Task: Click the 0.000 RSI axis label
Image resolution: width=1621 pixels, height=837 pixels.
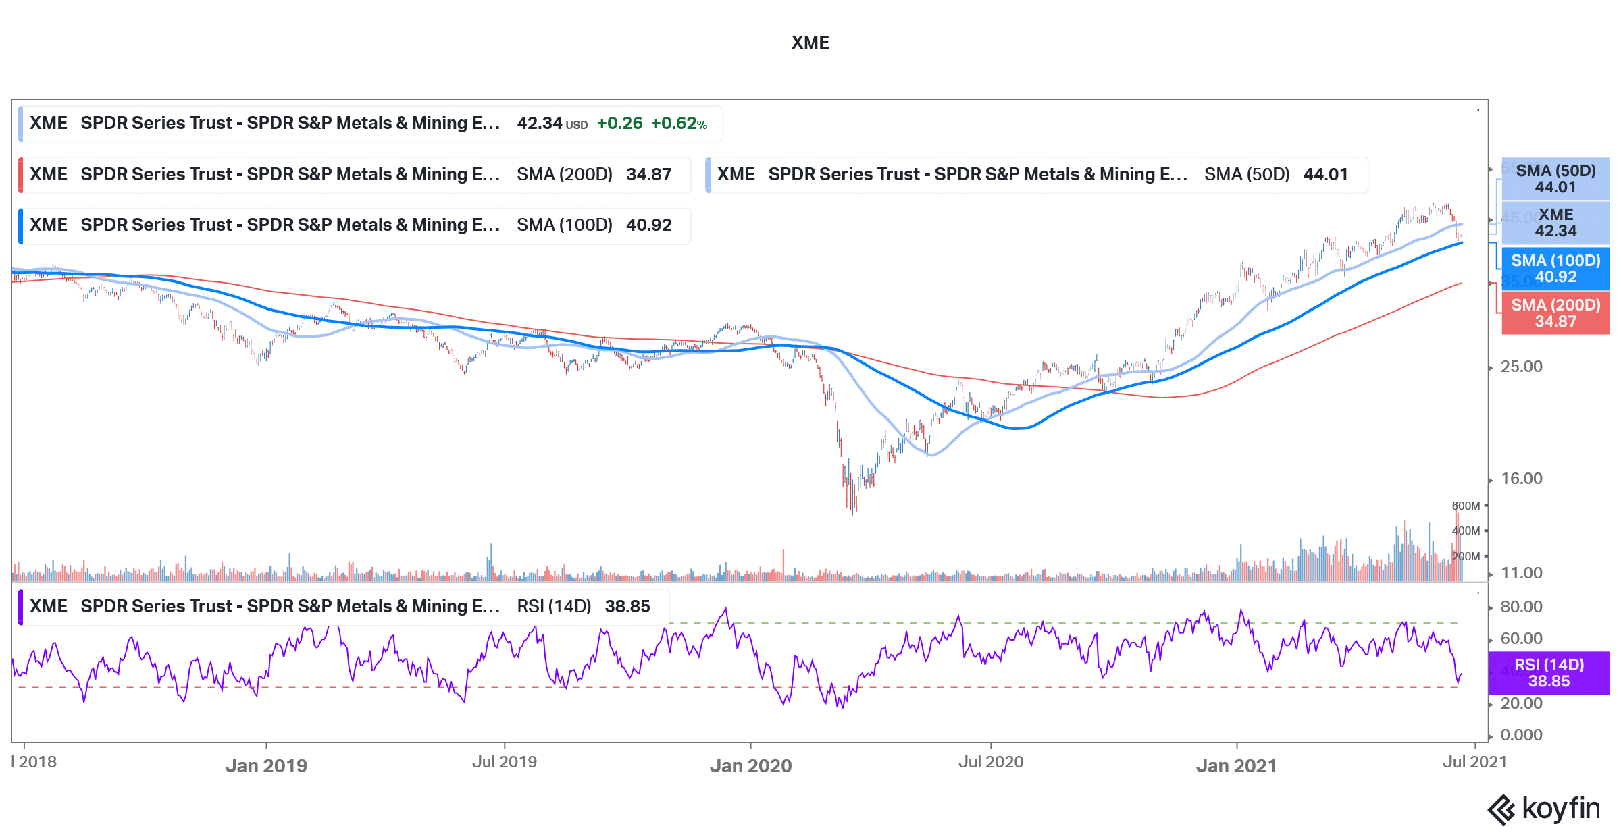Action: pos(1521,735)
